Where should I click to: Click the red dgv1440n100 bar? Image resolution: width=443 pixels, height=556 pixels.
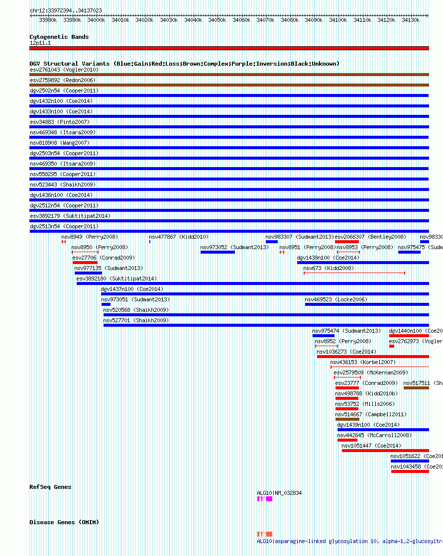pos(409,336)
